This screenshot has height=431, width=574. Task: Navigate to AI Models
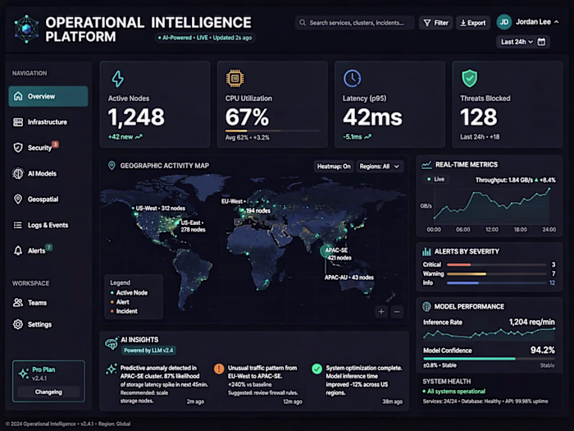tap(48, 173)
